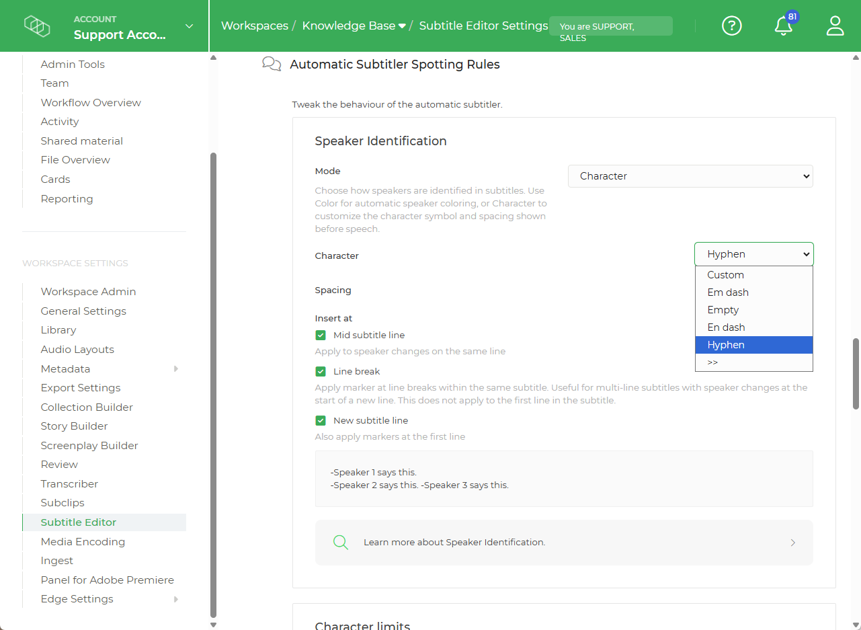Disable the Mid subtitle line checkbox
This screenshot has width=861, height=630.
coord(321,334)
